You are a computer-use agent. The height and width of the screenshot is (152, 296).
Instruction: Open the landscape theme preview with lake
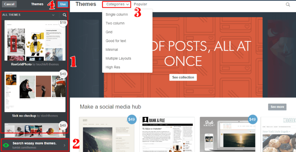(x=106, y=135)
